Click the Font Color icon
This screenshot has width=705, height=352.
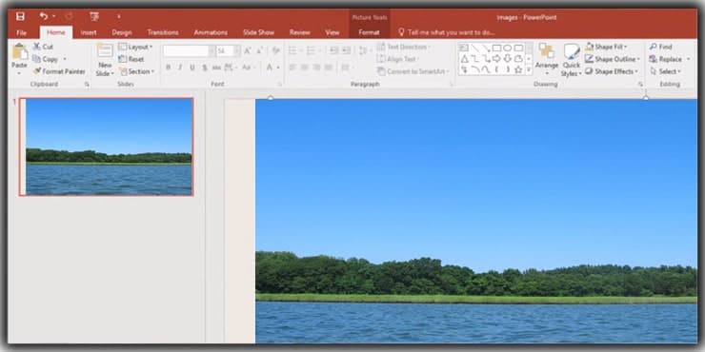pyautogui.click(x=270, y=68)
